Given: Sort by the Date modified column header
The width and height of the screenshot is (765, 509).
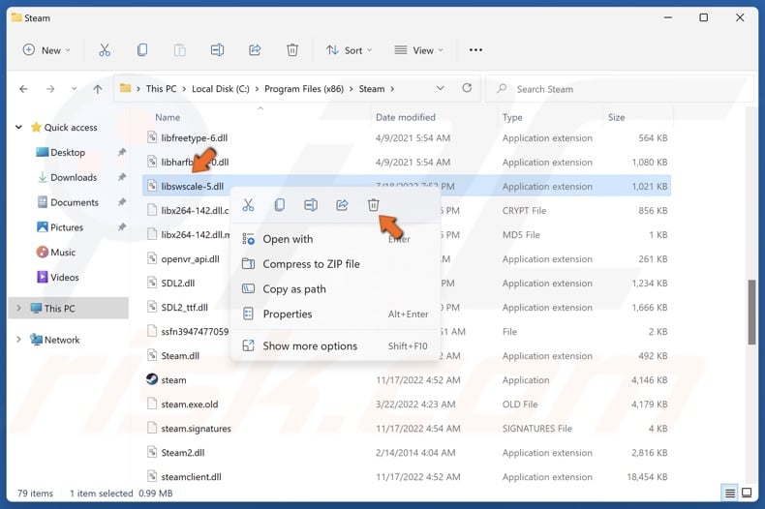Looking at the screenshot, I should click(x=406, y=117).
